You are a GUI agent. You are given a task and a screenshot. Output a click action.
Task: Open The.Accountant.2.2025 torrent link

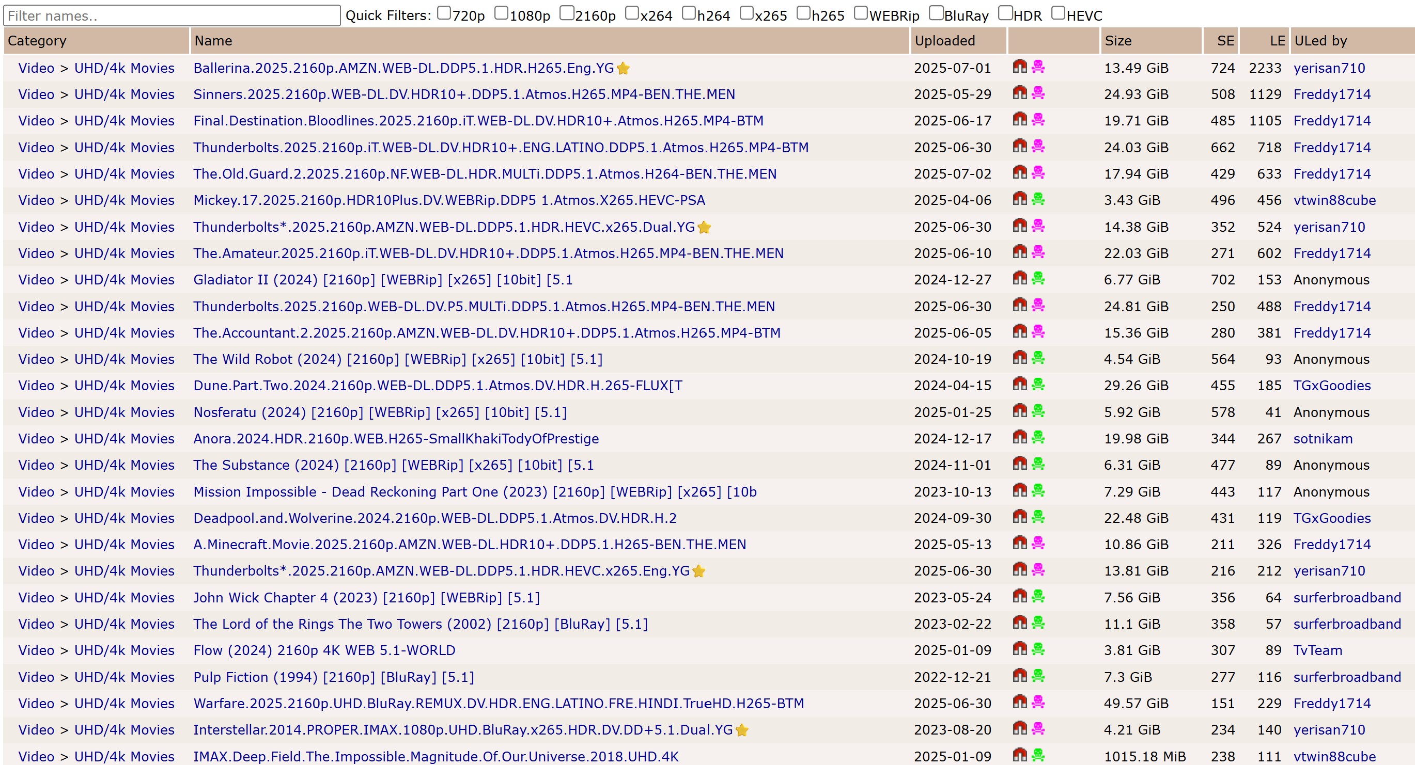pyautogui.click(x=487, y=333)
